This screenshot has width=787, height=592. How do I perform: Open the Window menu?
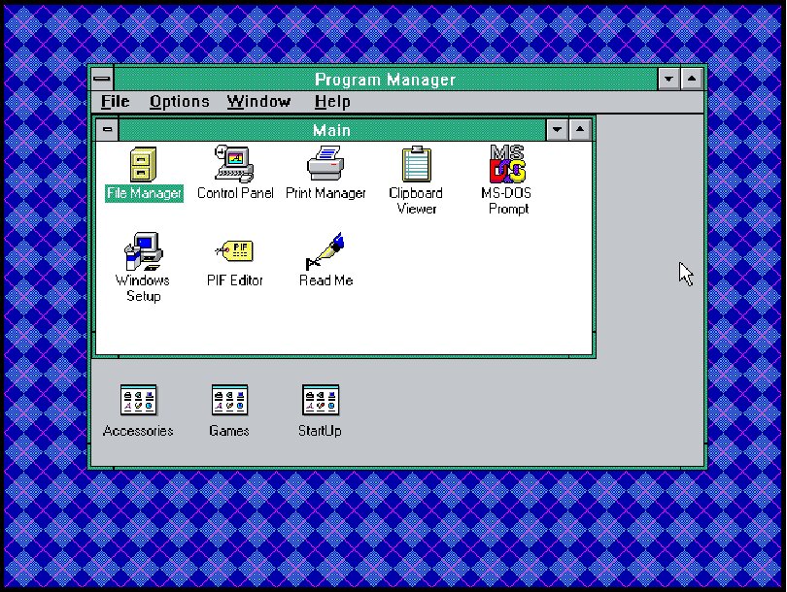(258, 102)
